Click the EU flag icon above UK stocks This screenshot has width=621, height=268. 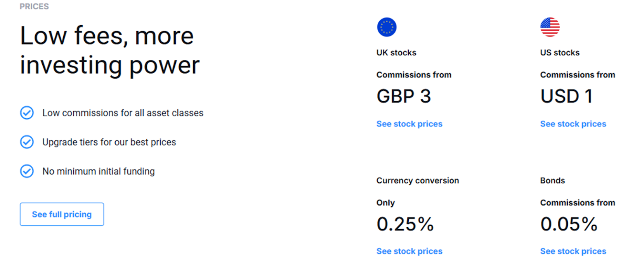click(x=387, y=27)
